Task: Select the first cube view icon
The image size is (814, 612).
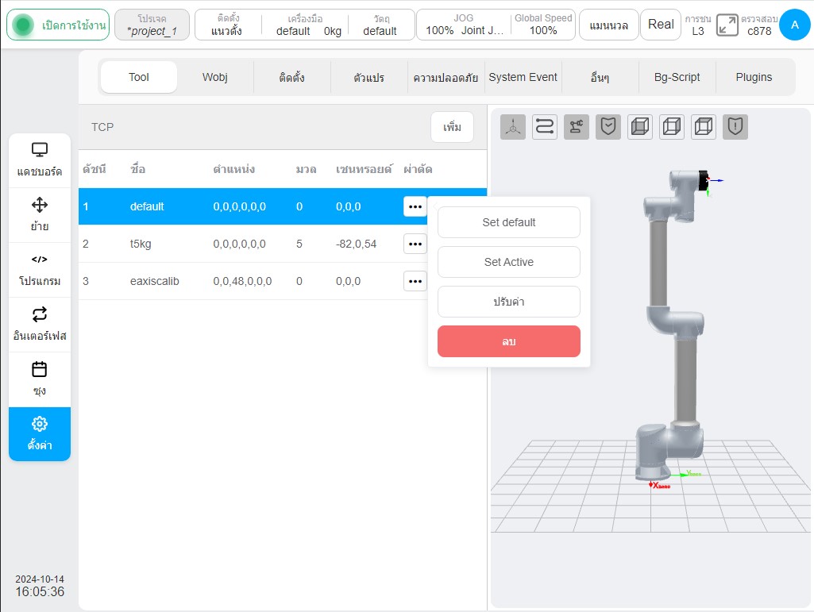Action: tap(639, 127)
